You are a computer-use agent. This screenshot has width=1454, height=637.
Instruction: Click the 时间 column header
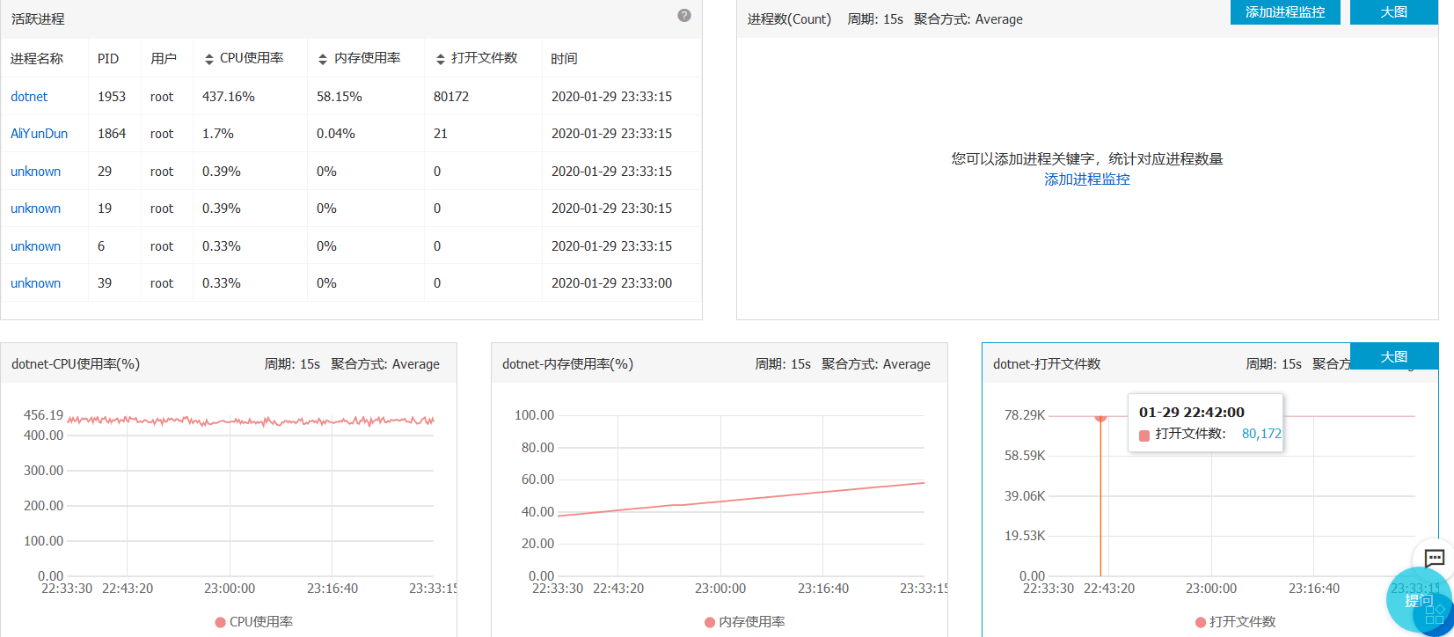[x=565, y=59]
